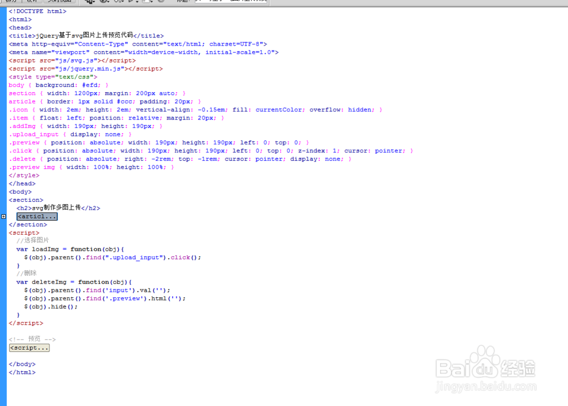
Task: Click the .preview img CSS rule
Action: [91, 168]
